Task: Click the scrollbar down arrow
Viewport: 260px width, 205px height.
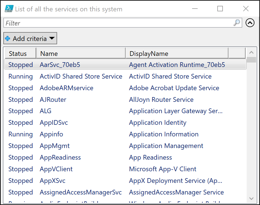Action: coord(251,198)
